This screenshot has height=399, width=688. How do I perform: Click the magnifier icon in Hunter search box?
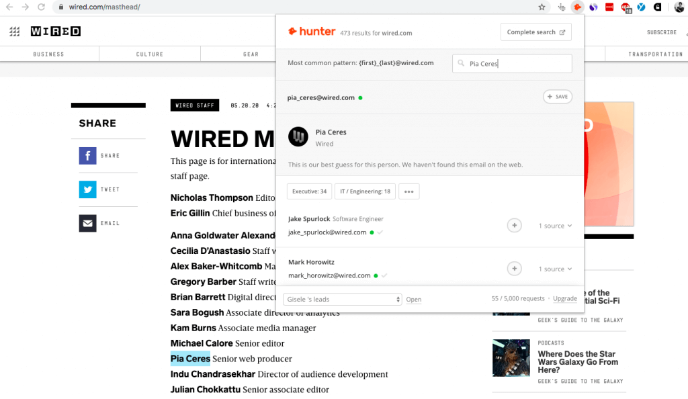click(x=461, y=63)
